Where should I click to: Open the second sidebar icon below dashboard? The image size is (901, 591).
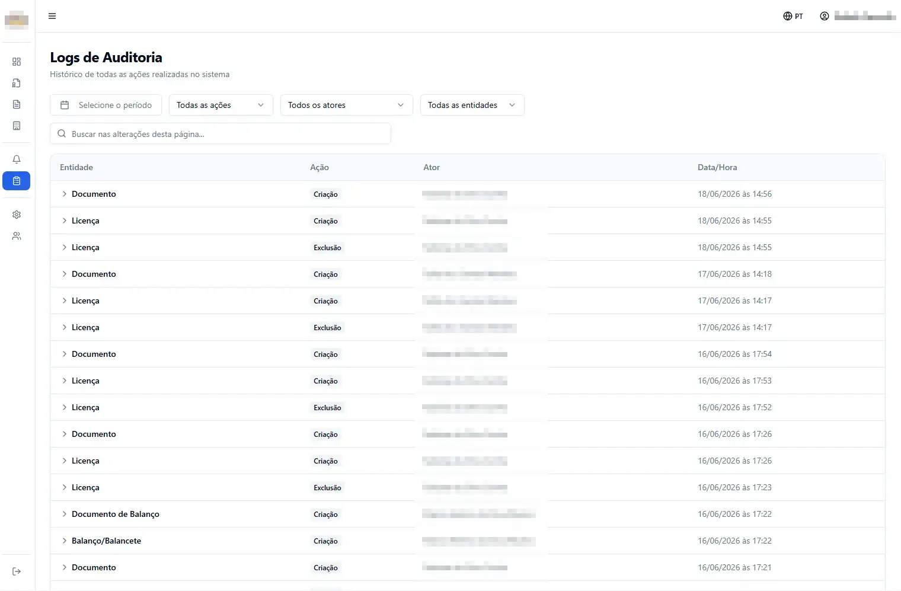(x=17, y=83)
